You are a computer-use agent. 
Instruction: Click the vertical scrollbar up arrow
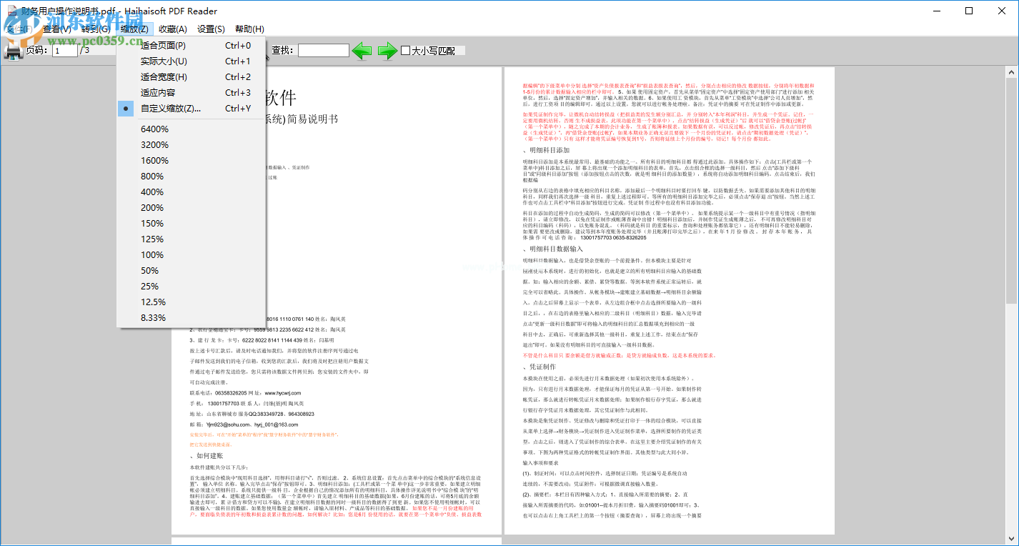tap(1012, 72)
